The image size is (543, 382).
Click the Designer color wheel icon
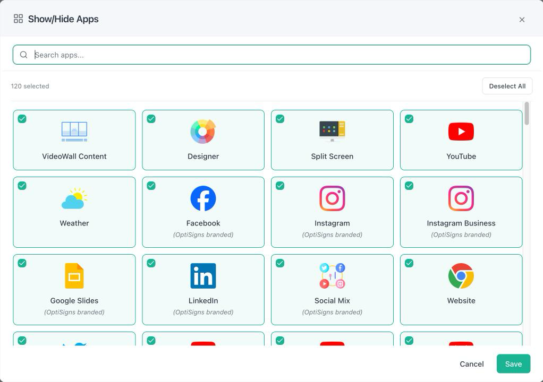(x=203, y=132)
